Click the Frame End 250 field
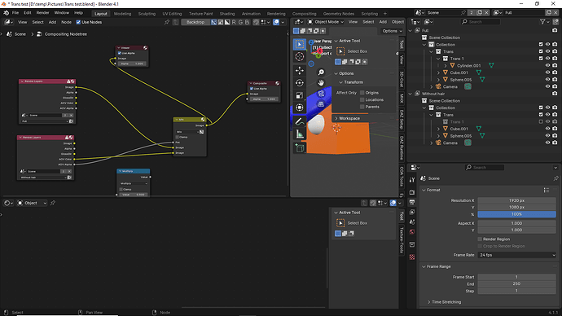This screenshot has width=562, height=316. pos(517,283)
